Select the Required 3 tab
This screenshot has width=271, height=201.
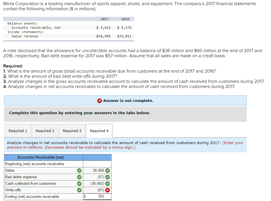(72, 131)
